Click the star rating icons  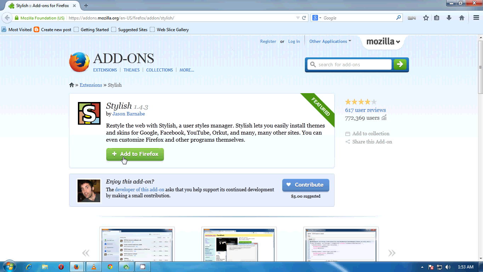click(361, 102)
